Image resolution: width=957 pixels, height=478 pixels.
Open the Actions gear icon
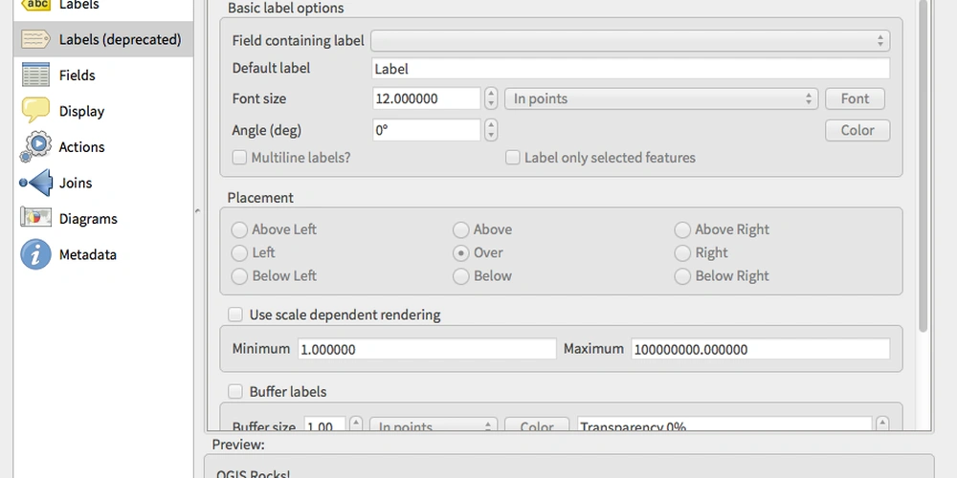pos(35,147)
